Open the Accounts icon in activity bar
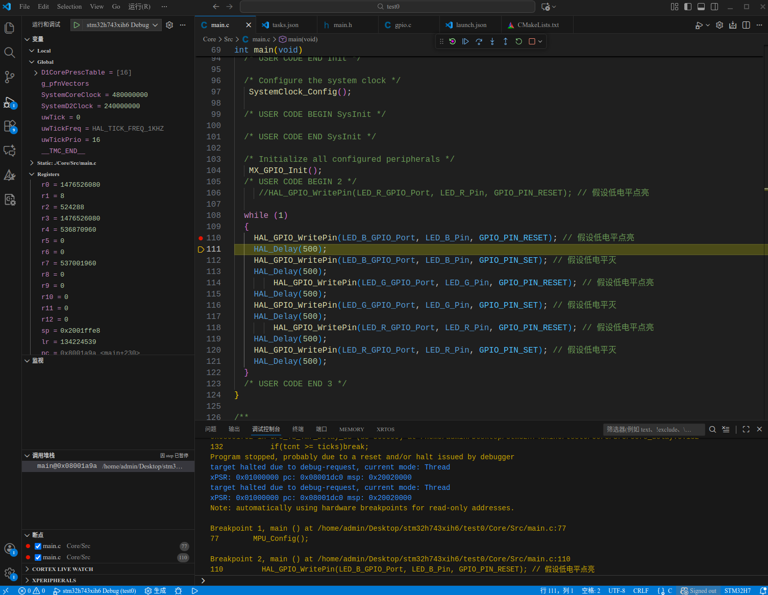The height and width of the screenshot is (595, 768). [10, 549]
